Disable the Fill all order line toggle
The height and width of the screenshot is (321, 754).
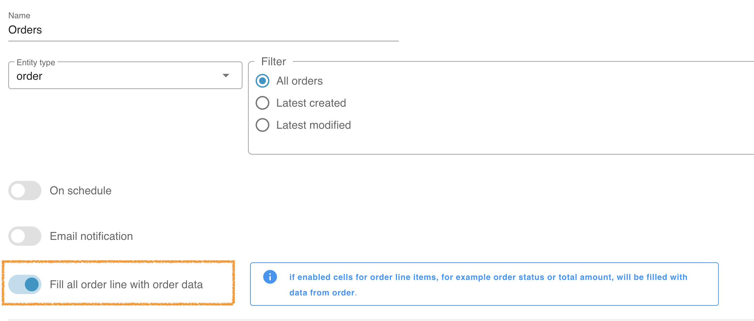pos(25,284)
